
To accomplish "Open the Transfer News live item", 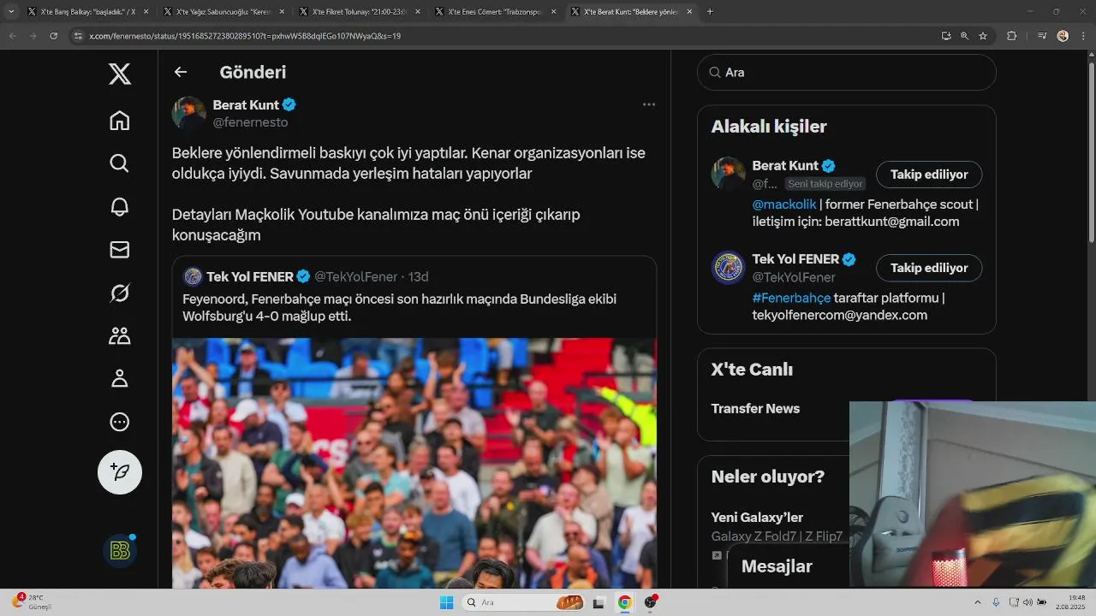I will tap(755, 408).
